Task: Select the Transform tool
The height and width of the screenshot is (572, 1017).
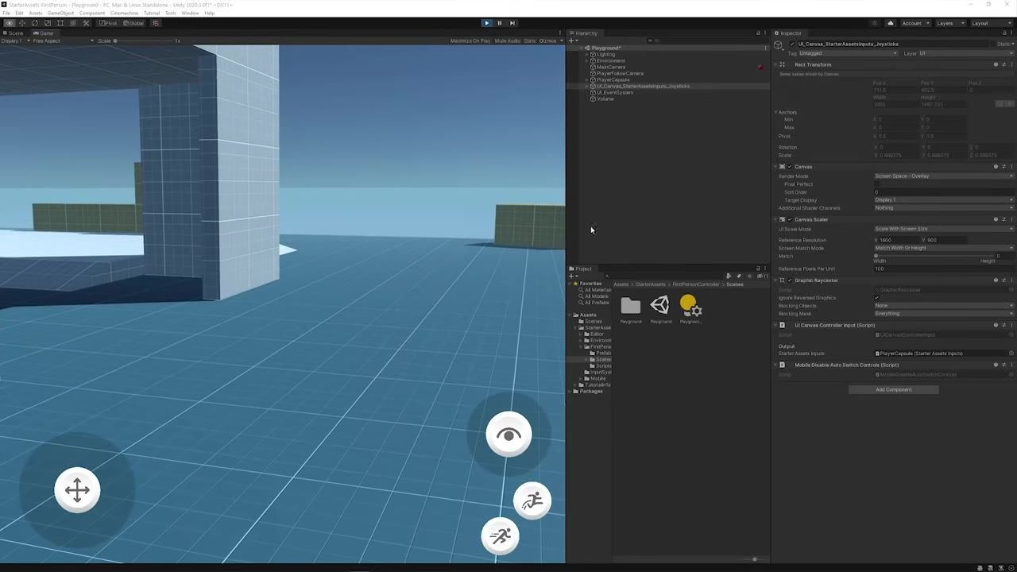Action: (x=73, y=23)
